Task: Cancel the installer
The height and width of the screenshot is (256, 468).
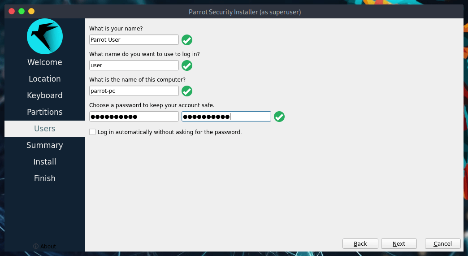Action: [x=442, y=243]
